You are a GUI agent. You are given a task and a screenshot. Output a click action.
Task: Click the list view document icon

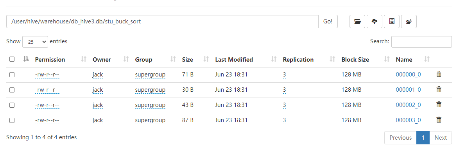coord(392,21)
